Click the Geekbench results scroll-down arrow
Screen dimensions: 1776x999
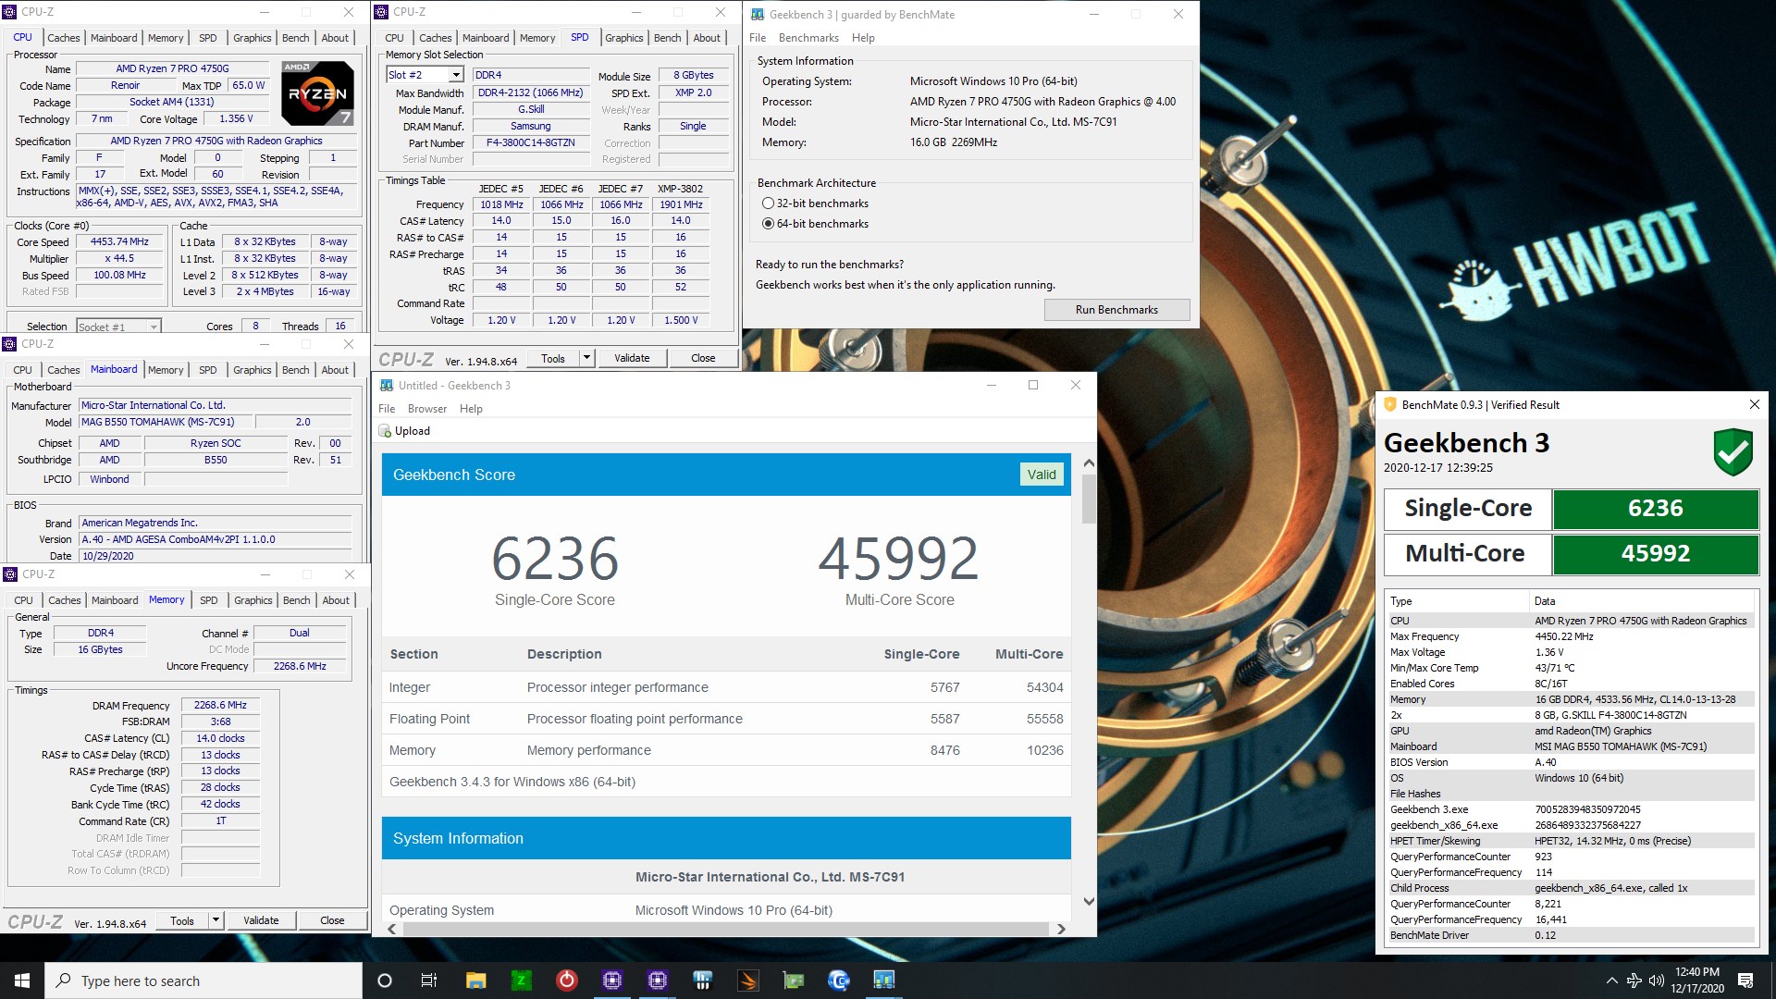1089,901
